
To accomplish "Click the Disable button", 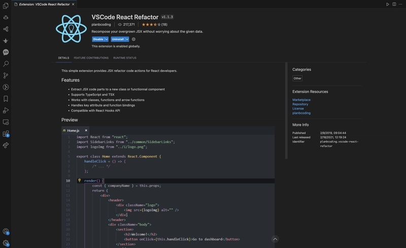I will click(98, 39).
